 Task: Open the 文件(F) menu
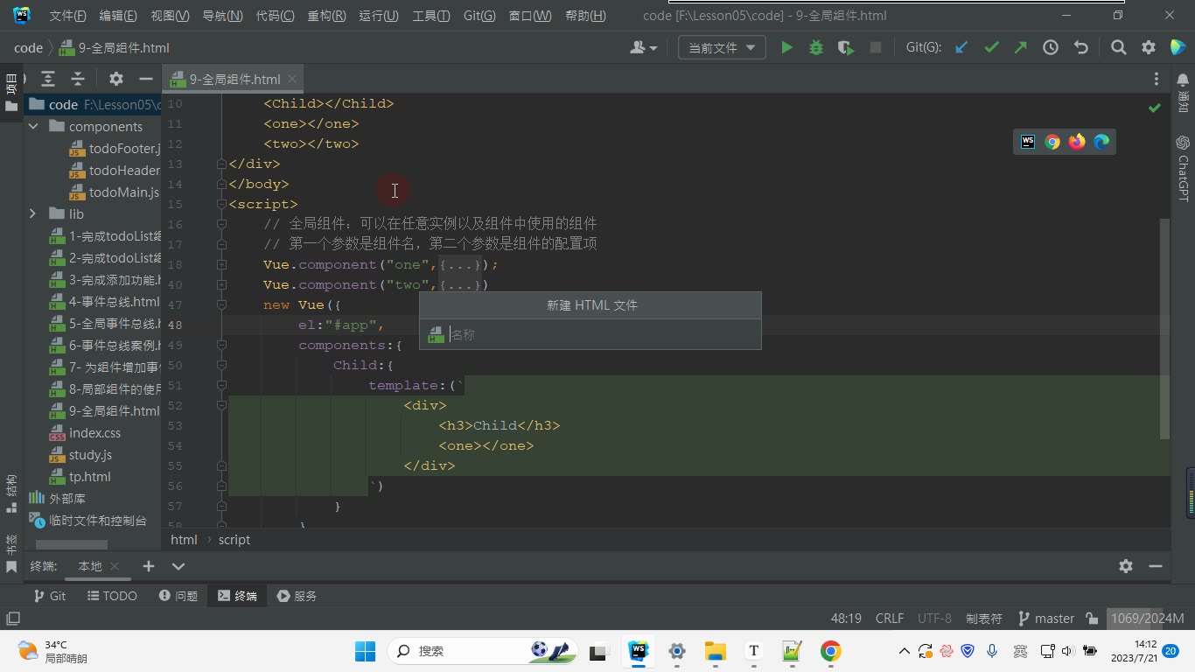(67, 16)
